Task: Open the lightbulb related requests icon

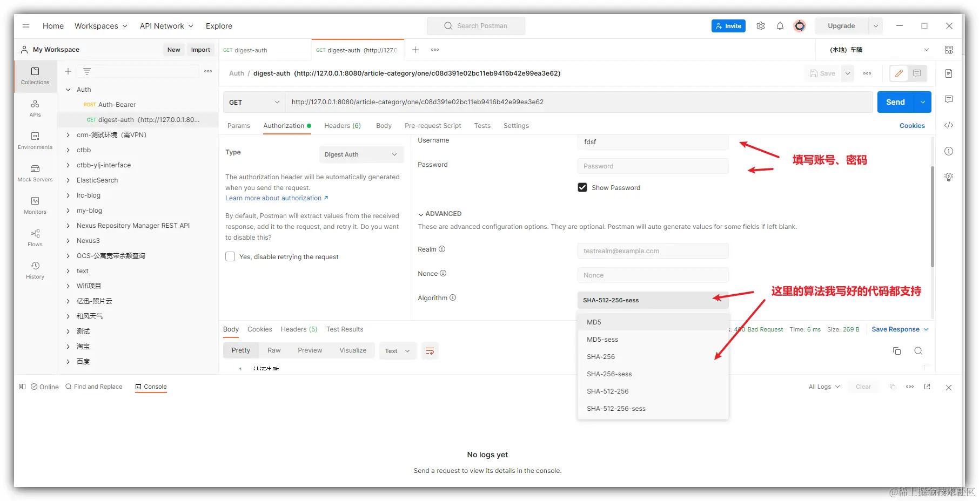Action: point(949,177)
